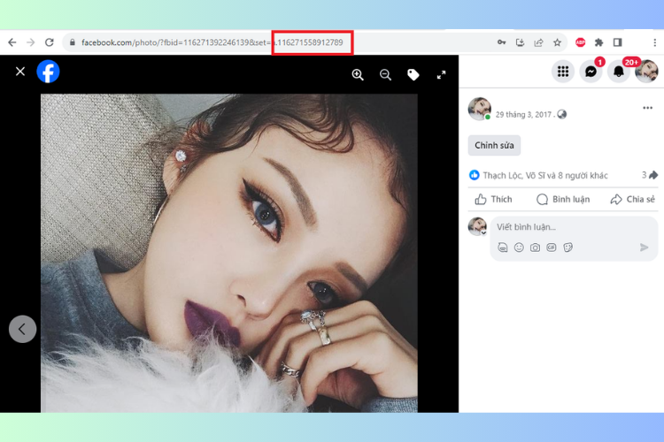Image resolution: width=664 pixels, height=442 pixels.
Task: Click the Viết bình luận comment field
Action: point(567,227)
